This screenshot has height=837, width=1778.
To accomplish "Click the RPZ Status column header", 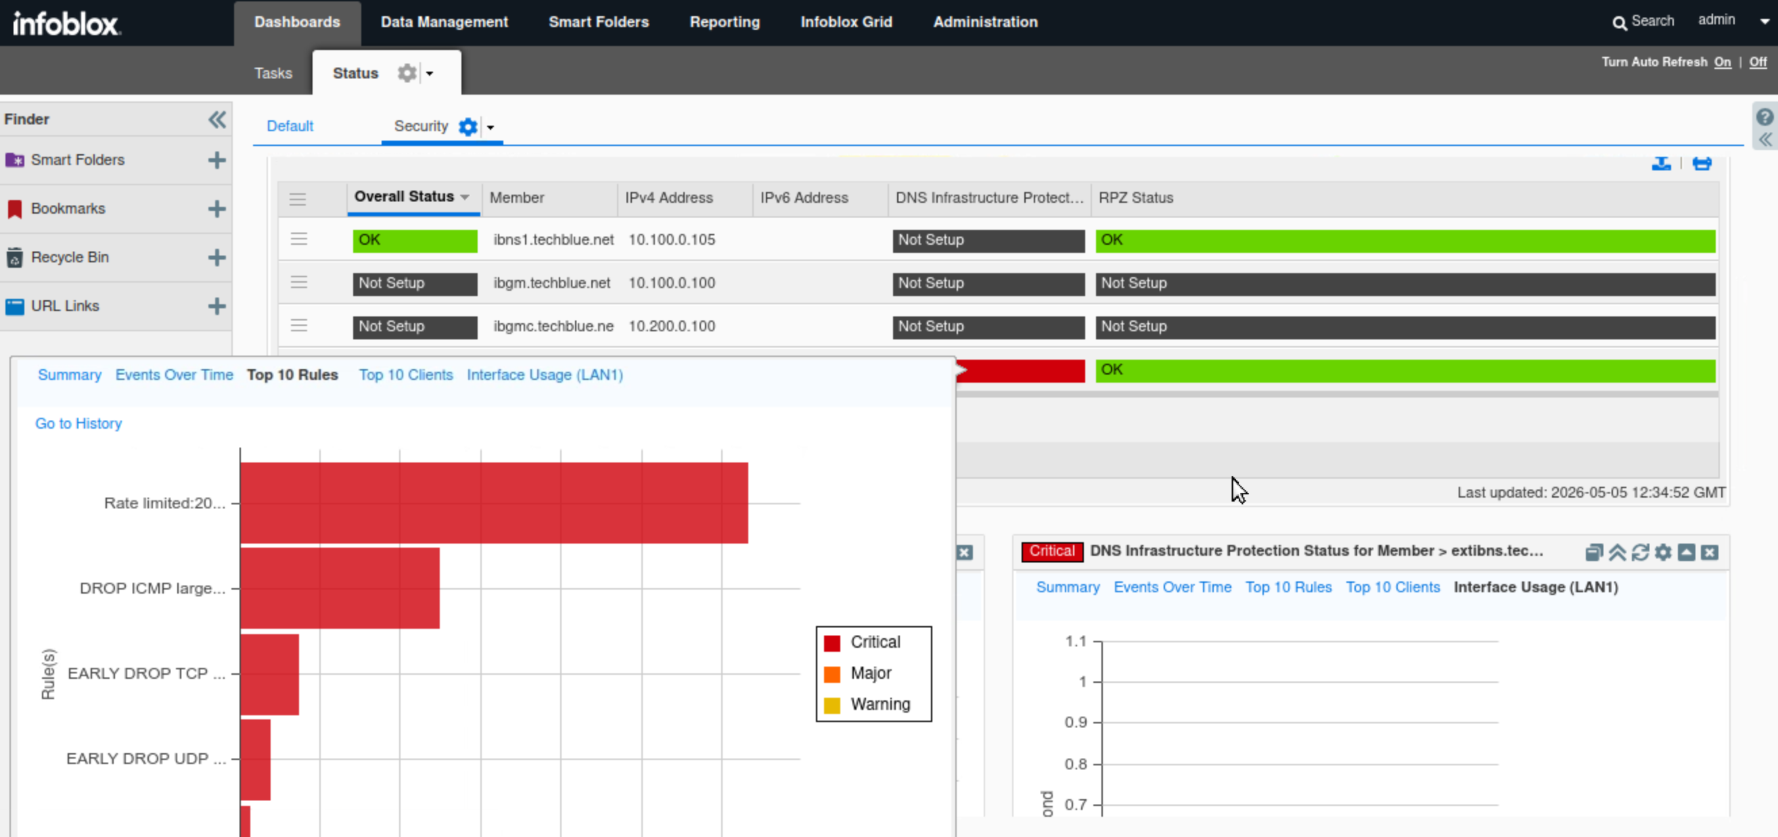I will click(x=1405, y=198).
